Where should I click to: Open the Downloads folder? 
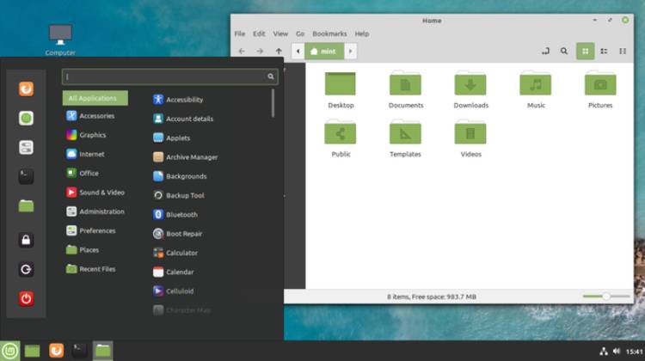pos(470,89)
